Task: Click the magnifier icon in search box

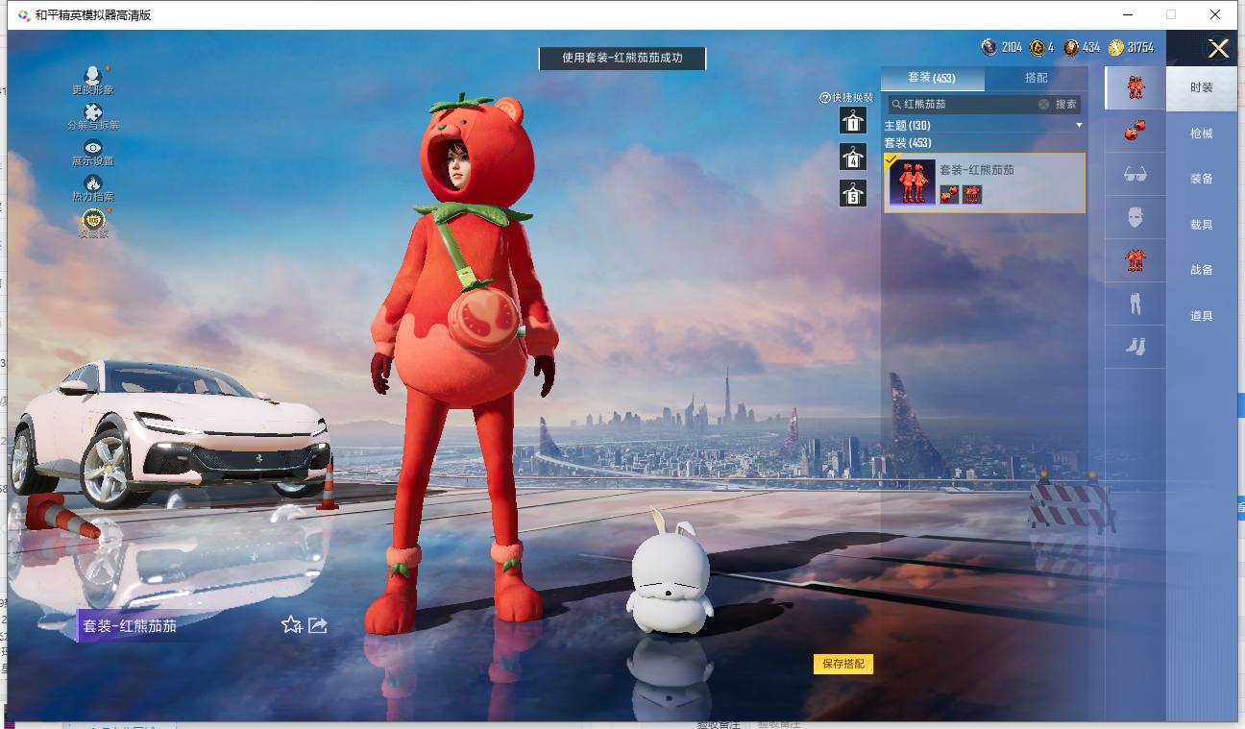Action: 896,104
